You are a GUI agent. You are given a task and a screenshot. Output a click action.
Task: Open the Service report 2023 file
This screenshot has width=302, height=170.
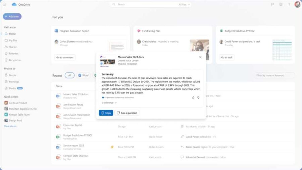(x=73, y=146)
